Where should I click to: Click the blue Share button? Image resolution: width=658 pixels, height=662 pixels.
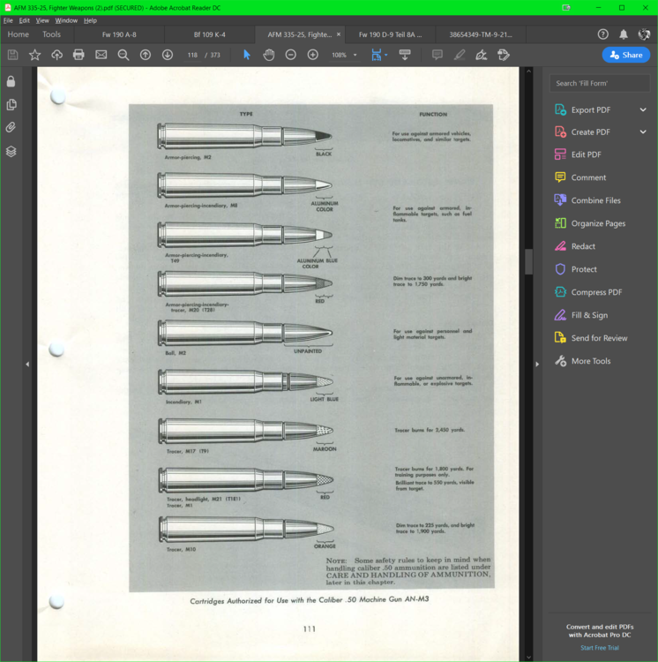(x=625, y=55)
